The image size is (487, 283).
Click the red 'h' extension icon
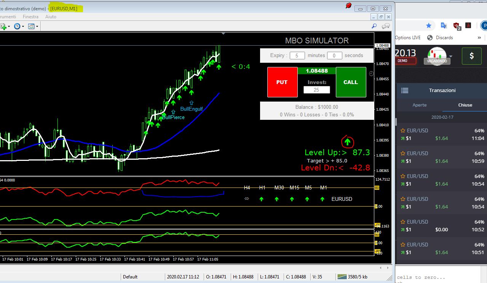(469, 25)
